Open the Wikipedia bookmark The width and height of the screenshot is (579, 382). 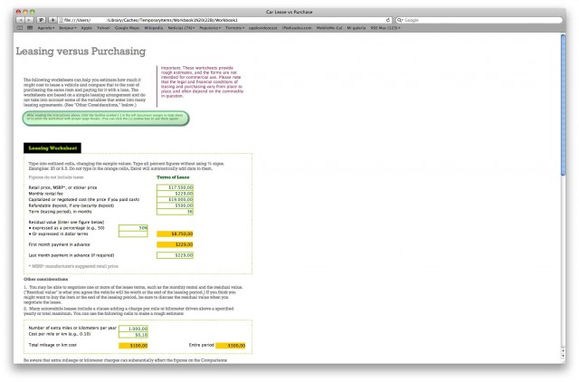(x=154, y=28)
